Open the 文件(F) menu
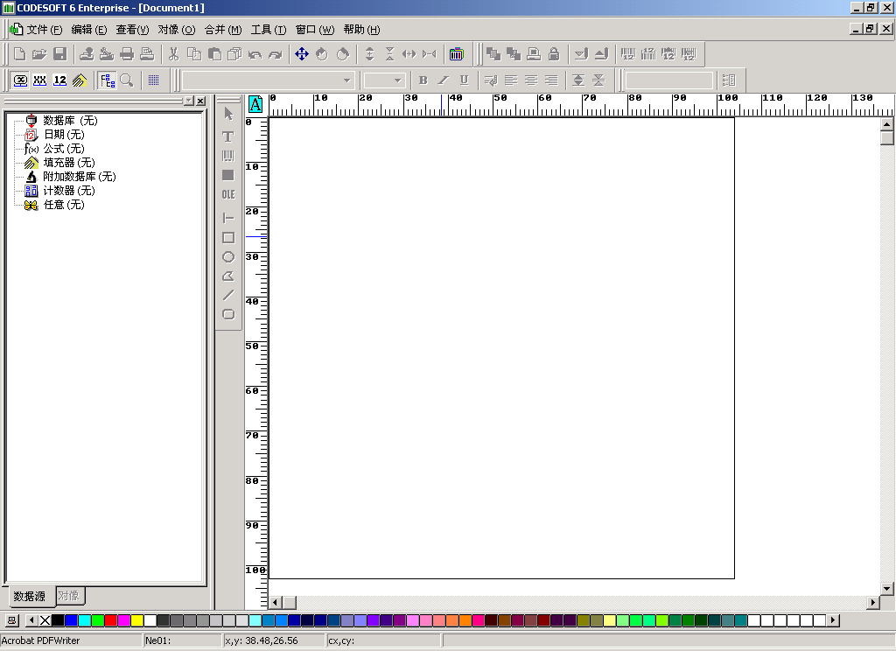The width and height of the screenshot is (896, 651). [44, 30]
